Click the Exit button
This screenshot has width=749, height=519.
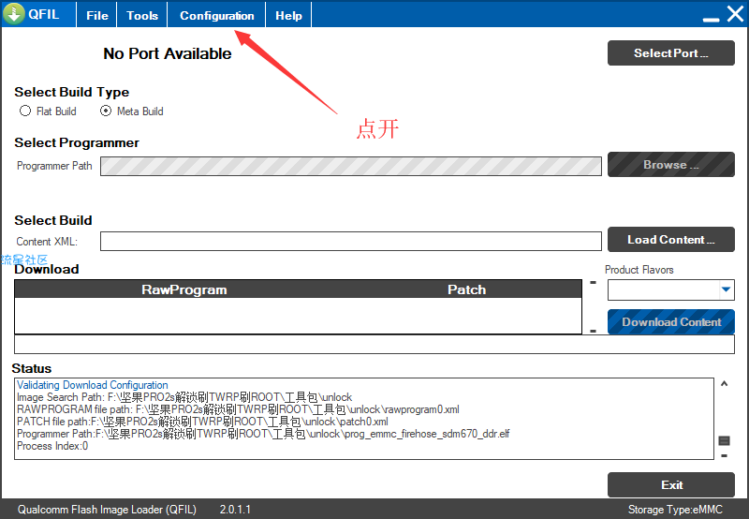point(670,484)
